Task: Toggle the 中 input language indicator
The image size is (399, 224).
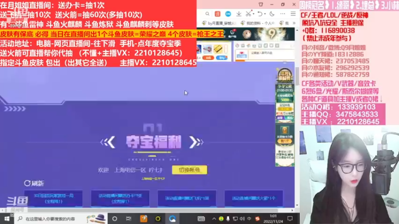Action: click(249, 219)
